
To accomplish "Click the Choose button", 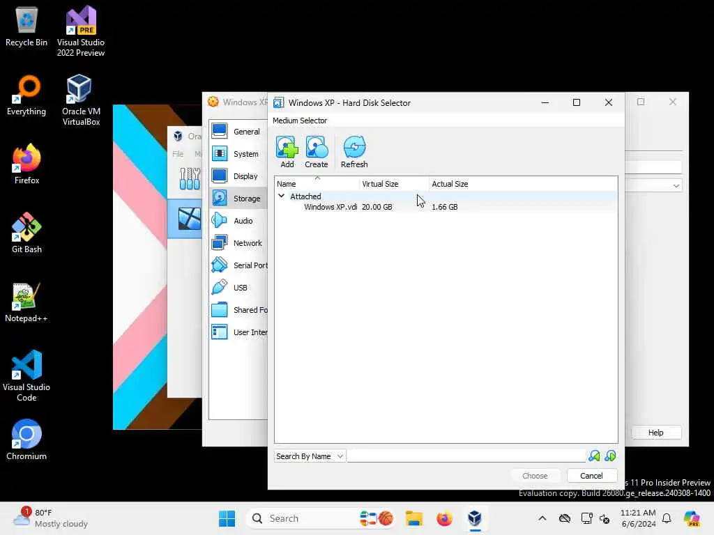I will coord(535,475).
